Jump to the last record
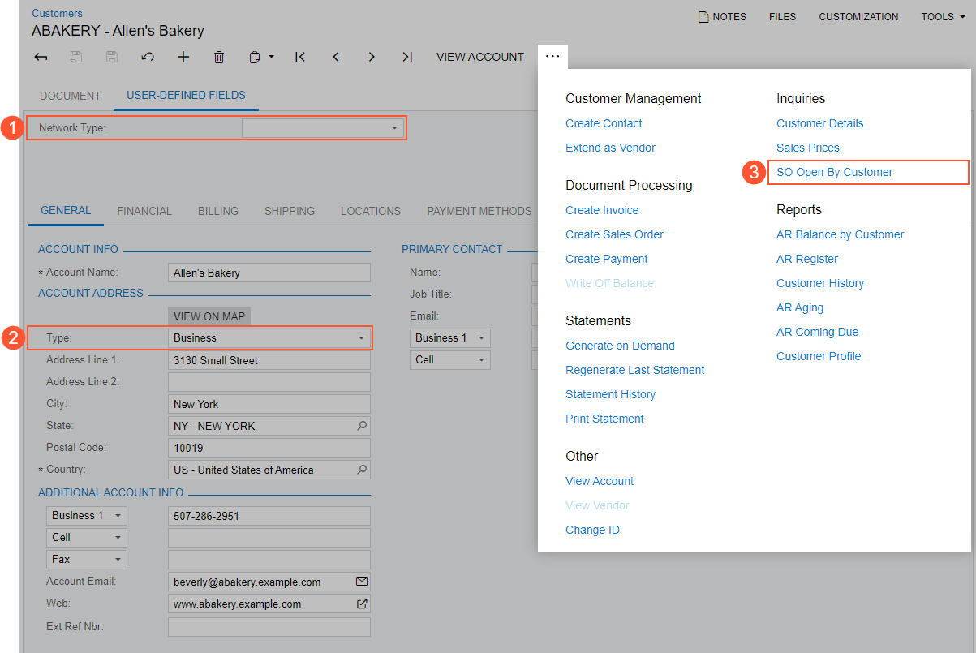The height and width of the screenshot is (653, 976). point(407,57)
